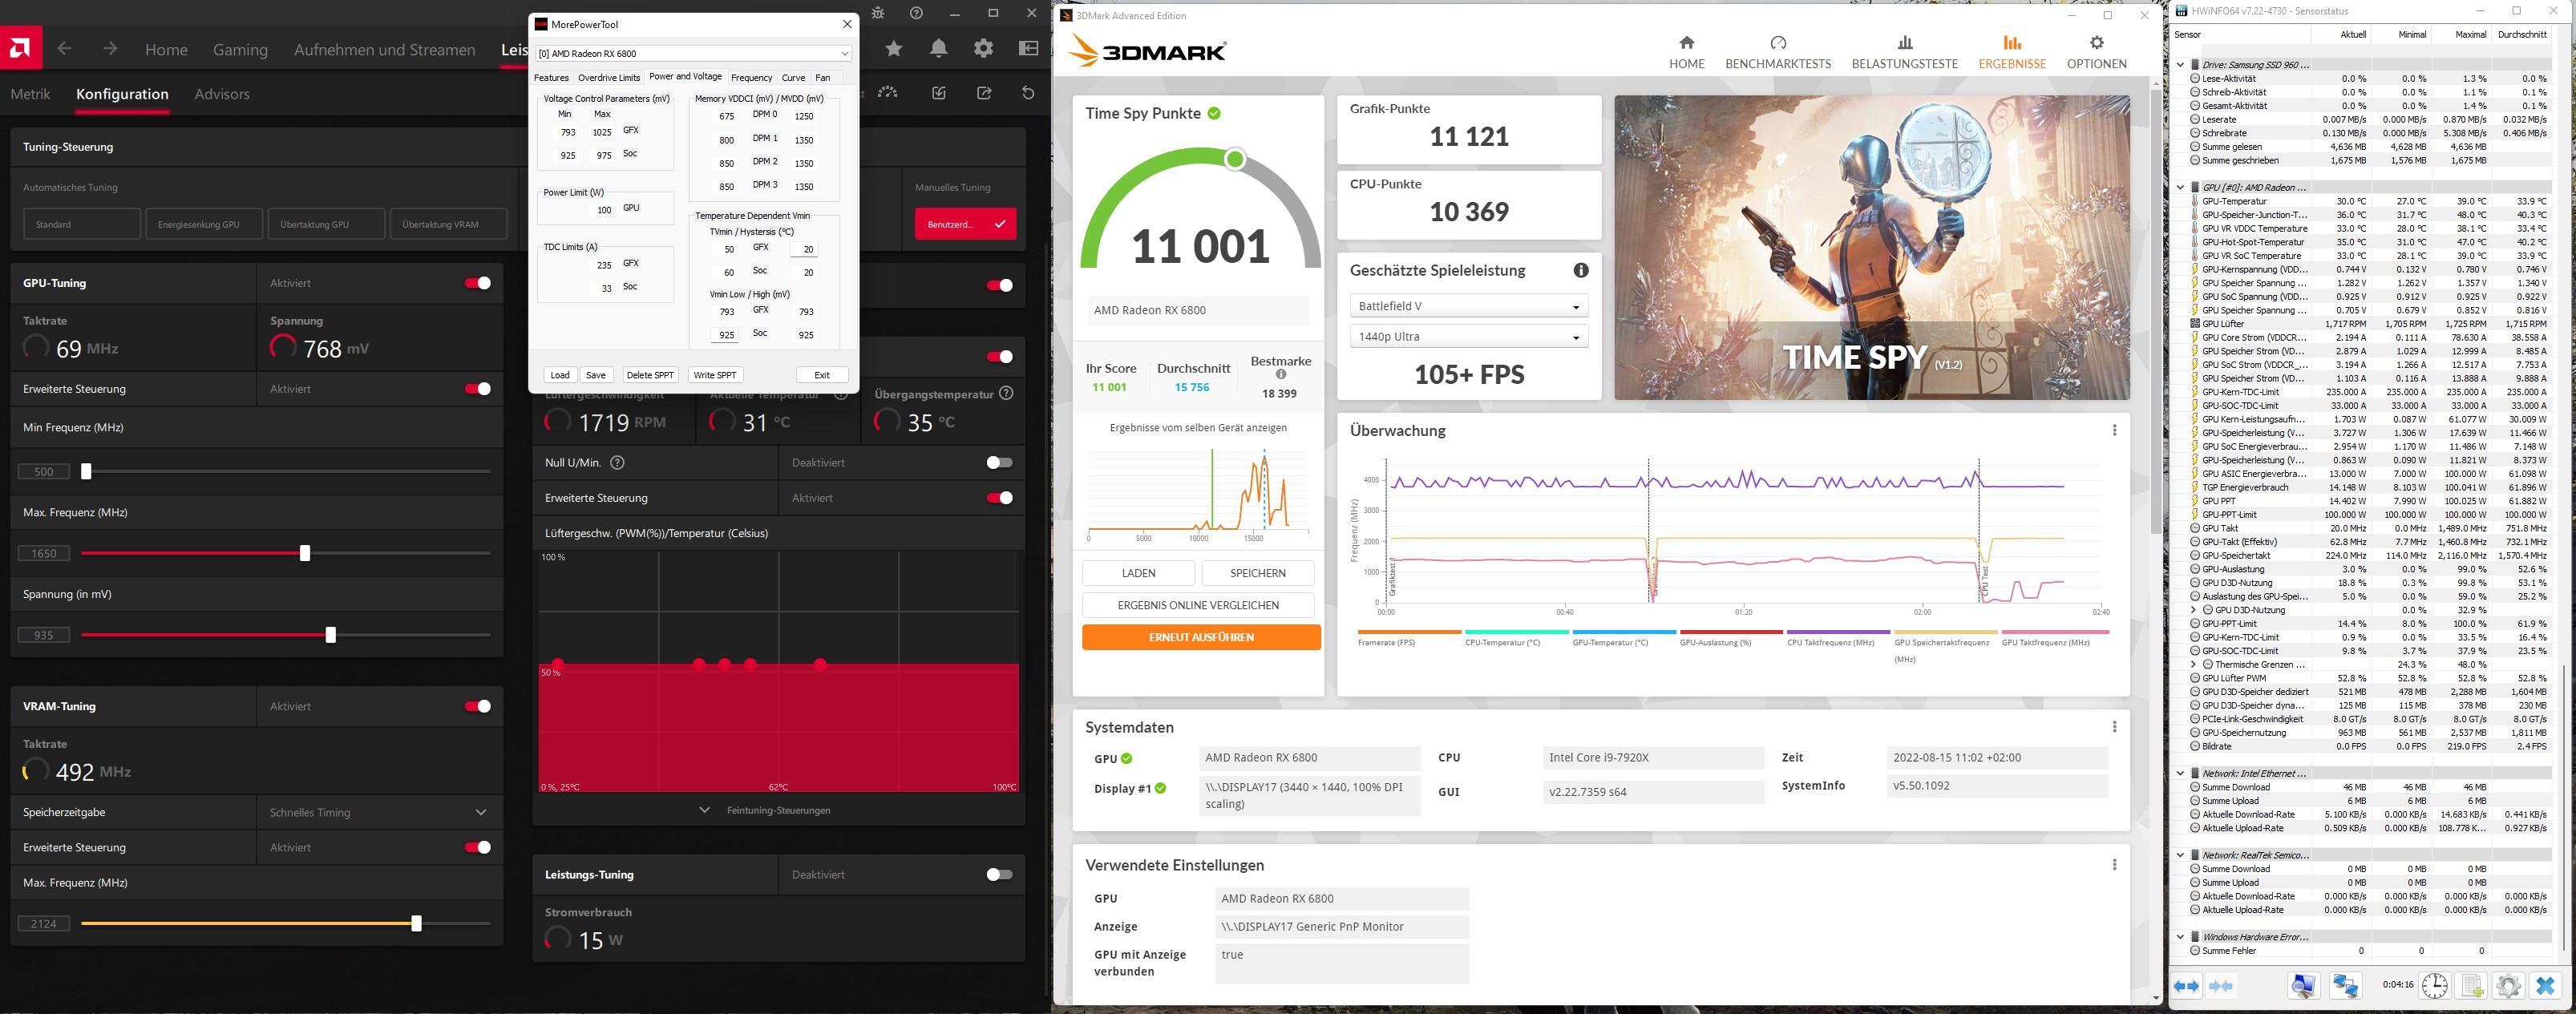Image resolution: width=2576 pixels, height=1014 pixels.
Task: Toggle GPU-Tuning switch
Action: tap(478, 283)
